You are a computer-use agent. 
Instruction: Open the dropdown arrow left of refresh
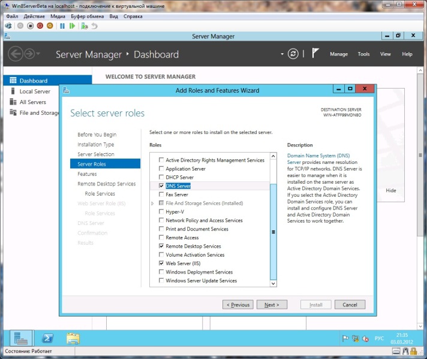pos(281,54)
